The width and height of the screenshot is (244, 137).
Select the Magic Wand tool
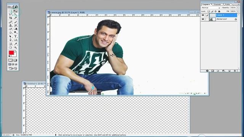click(15, 14)
